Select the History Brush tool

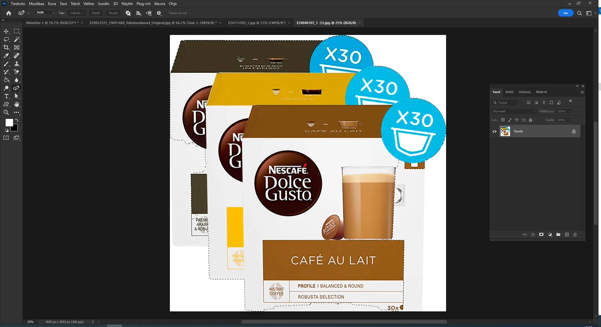[6, 72]
